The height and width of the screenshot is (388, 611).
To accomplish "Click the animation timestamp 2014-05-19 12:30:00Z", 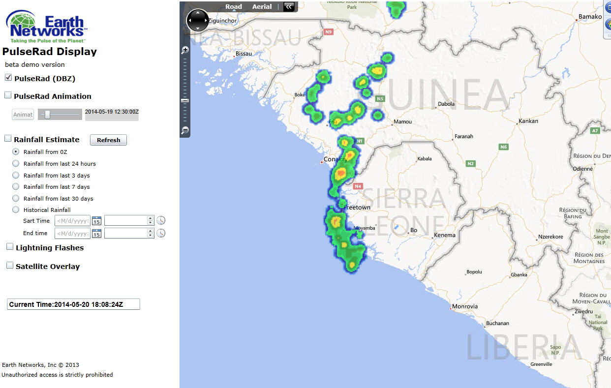I will coord(112,112).
